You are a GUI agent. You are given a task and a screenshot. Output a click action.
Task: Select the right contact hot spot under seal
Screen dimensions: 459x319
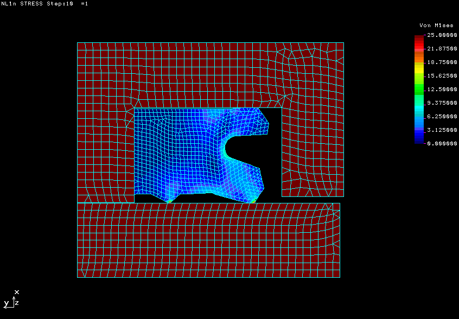click(253, 201)
